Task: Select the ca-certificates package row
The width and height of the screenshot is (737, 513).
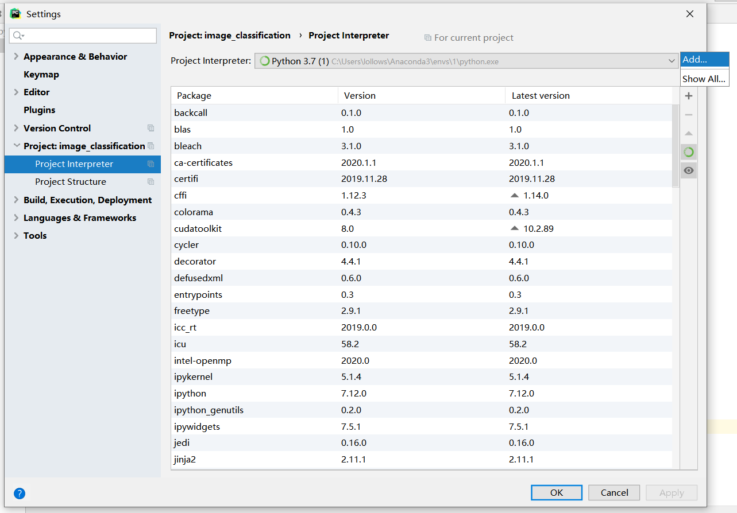Action: tap(422, 162)
